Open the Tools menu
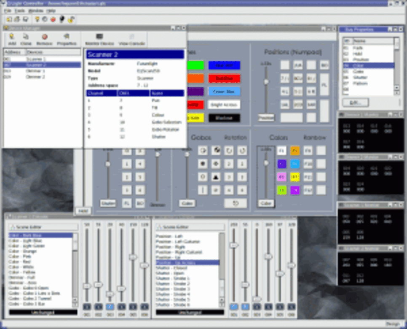The width and height of the screenshot is (407, 329). (19, 11)
